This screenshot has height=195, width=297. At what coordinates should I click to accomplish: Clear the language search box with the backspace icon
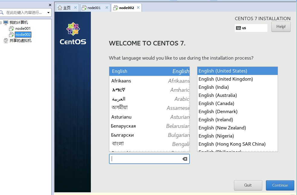coord(185,159)
